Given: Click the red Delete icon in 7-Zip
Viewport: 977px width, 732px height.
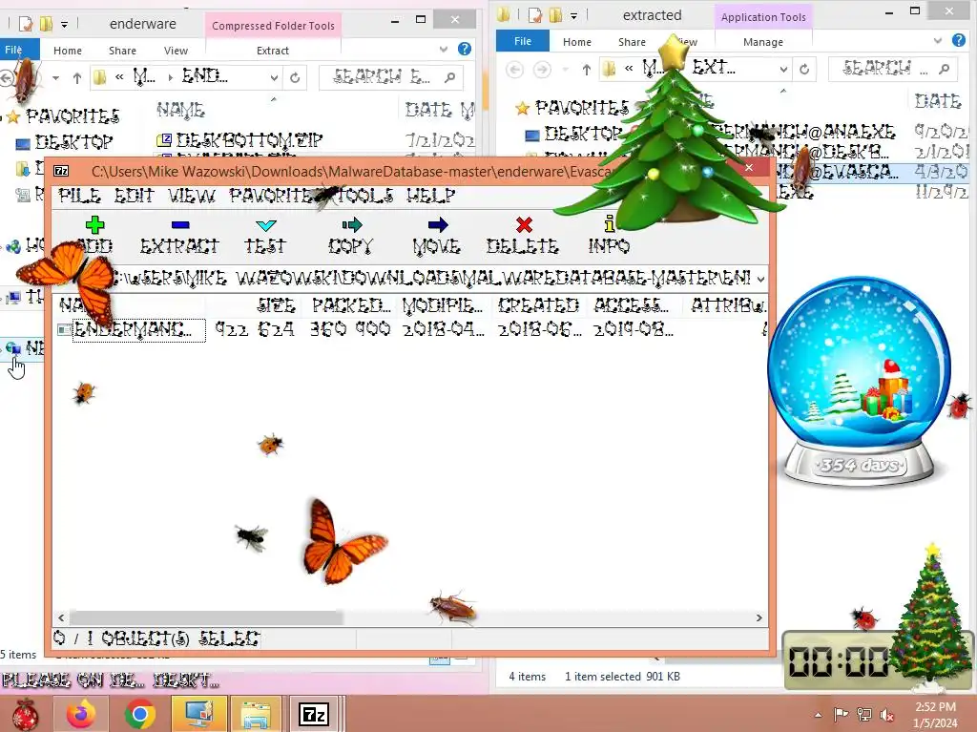Looking at the screenshot, I should 524,224.
